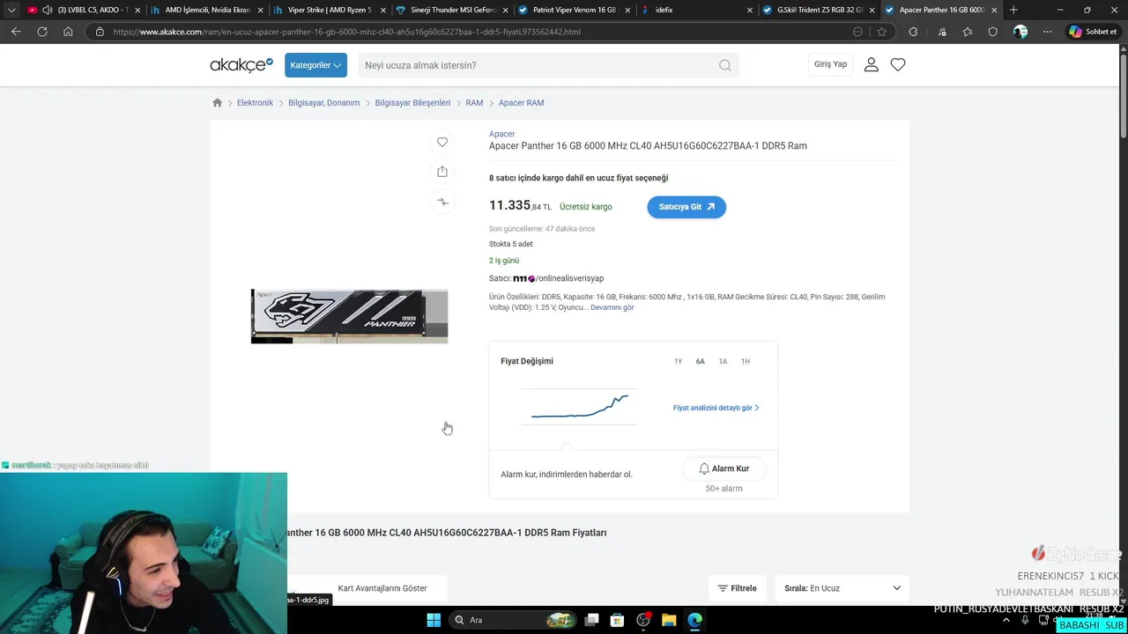The width and height of the screenshot is (1128, 634).
Task: Open the Edge profile avatar
Action: coord(1020,32)
